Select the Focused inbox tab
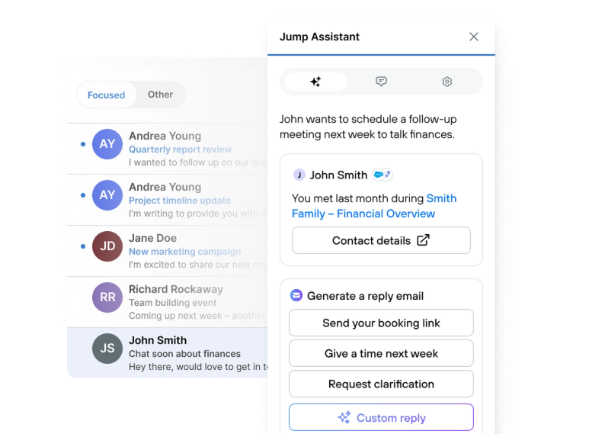This screenshot has height=434, width=605. [106, 95]
